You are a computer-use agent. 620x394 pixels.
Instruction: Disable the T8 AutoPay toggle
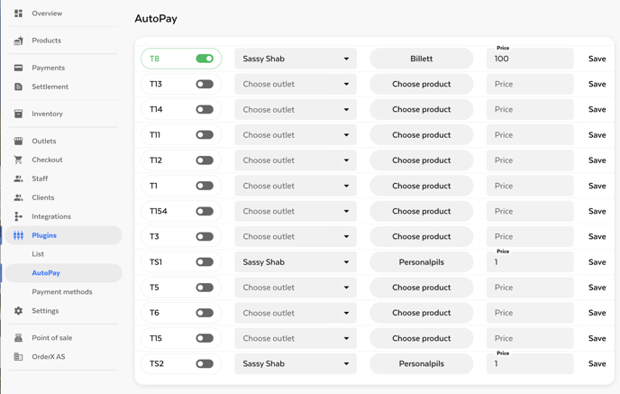(205, 59)
